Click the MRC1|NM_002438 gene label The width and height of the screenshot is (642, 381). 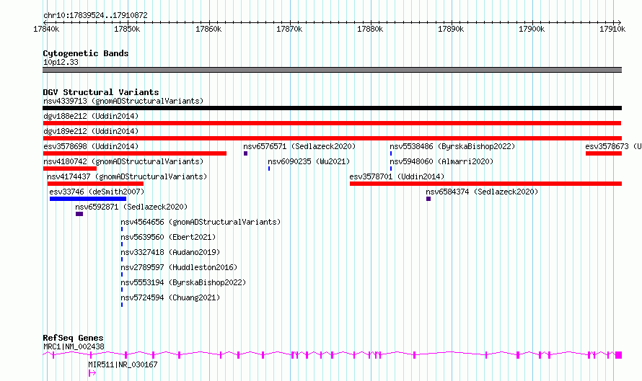74,346
